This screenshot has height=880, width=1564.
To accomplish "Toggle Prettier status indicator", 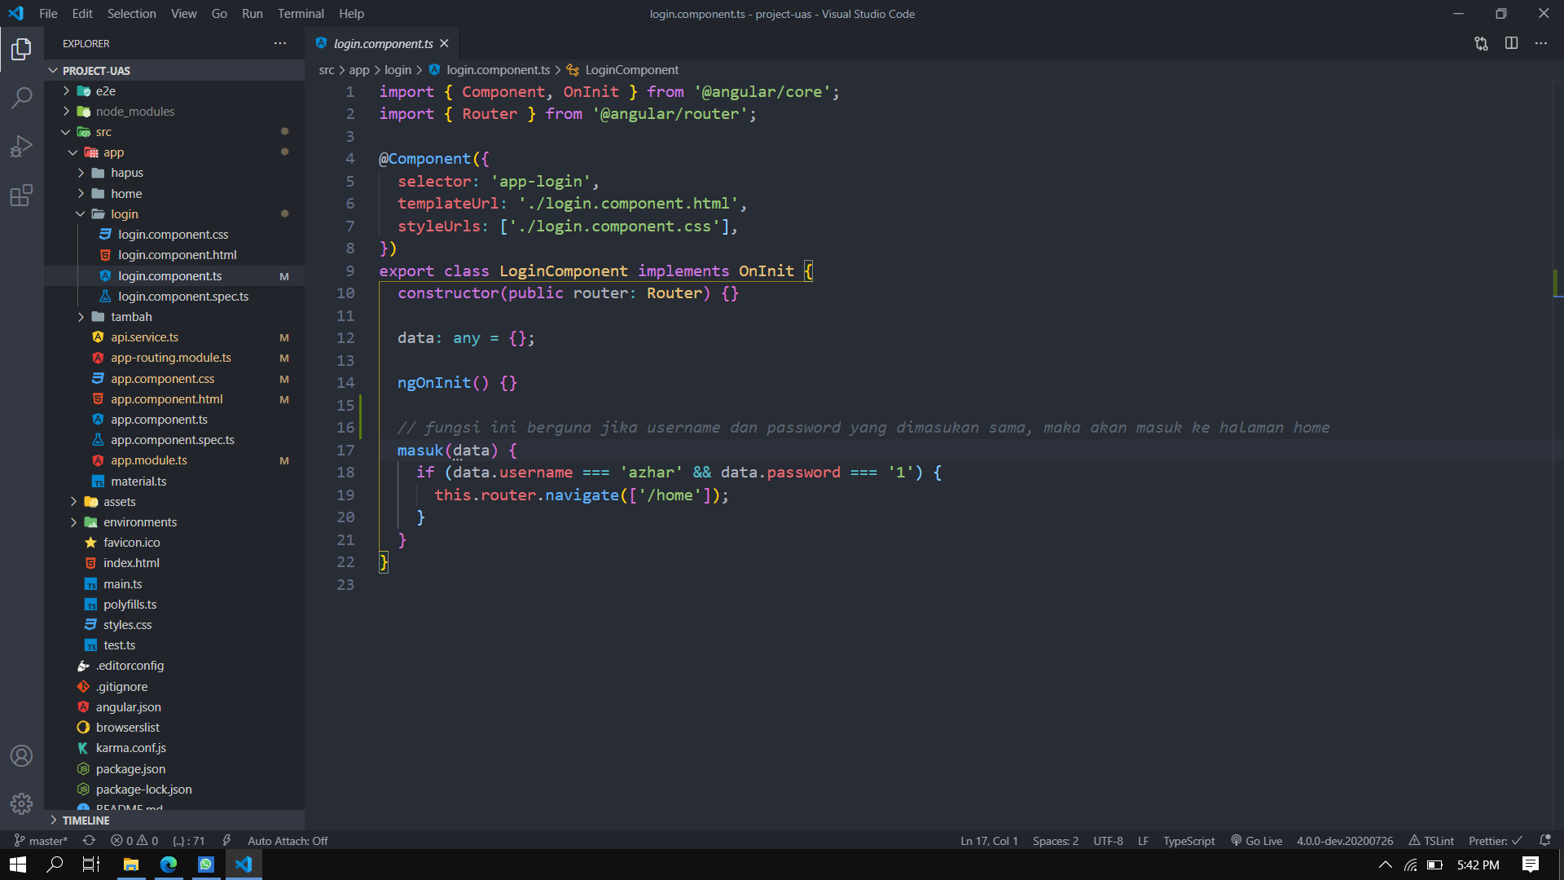I will (1495, 840).
